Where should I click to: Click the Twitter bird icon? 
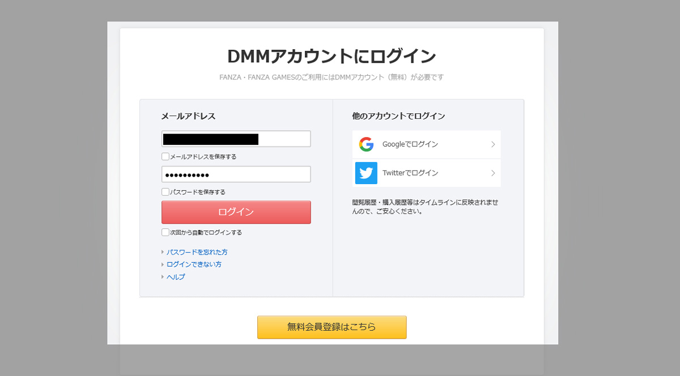coord(366,173)
